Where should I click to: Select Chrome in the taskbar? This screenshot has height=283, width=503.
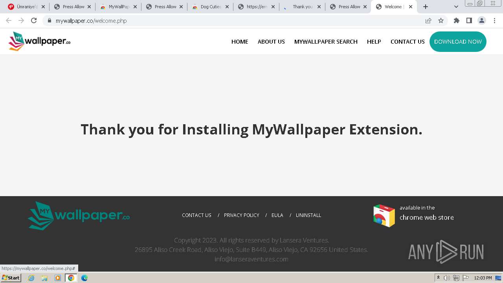pyautogui.click(x=71, y=278)
